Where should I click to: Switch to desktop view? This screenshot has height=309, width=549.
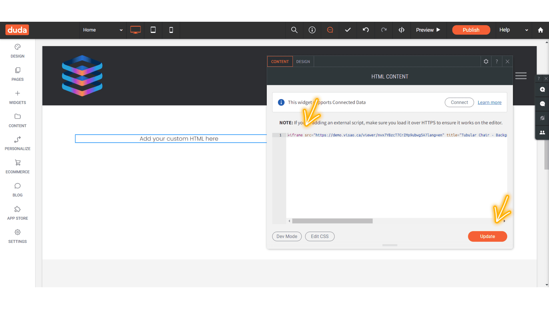click(136, 30)
